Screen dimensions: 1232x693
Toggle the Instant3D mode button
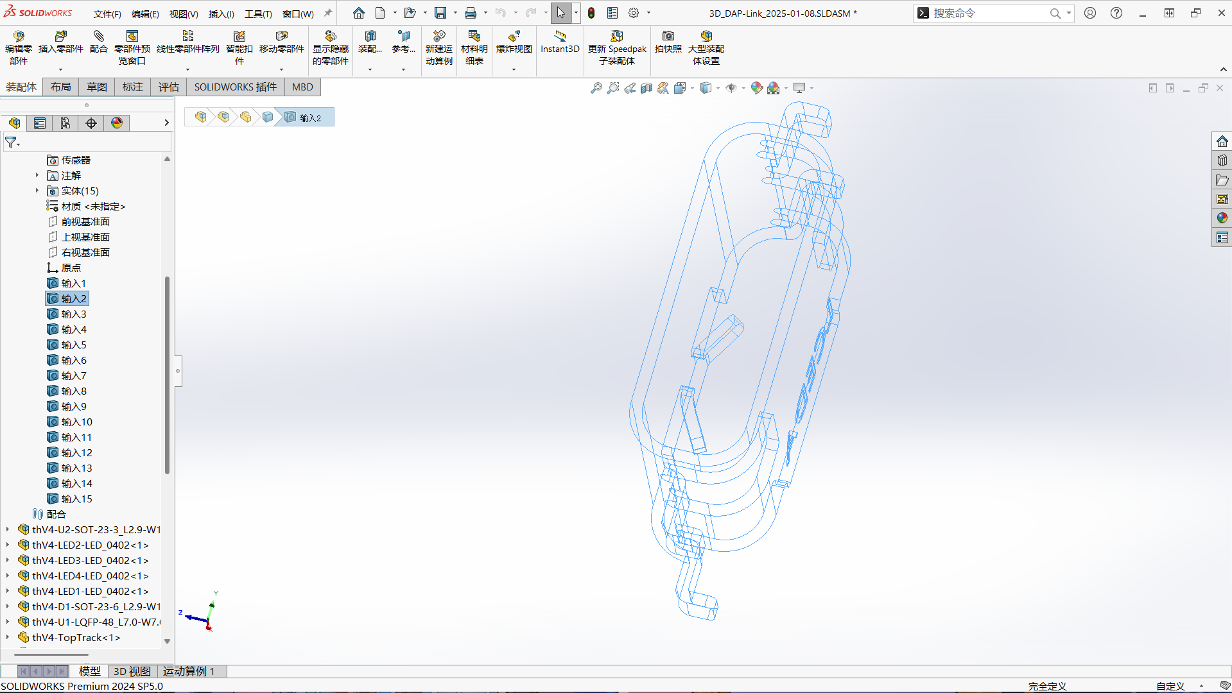coord(559,37)
